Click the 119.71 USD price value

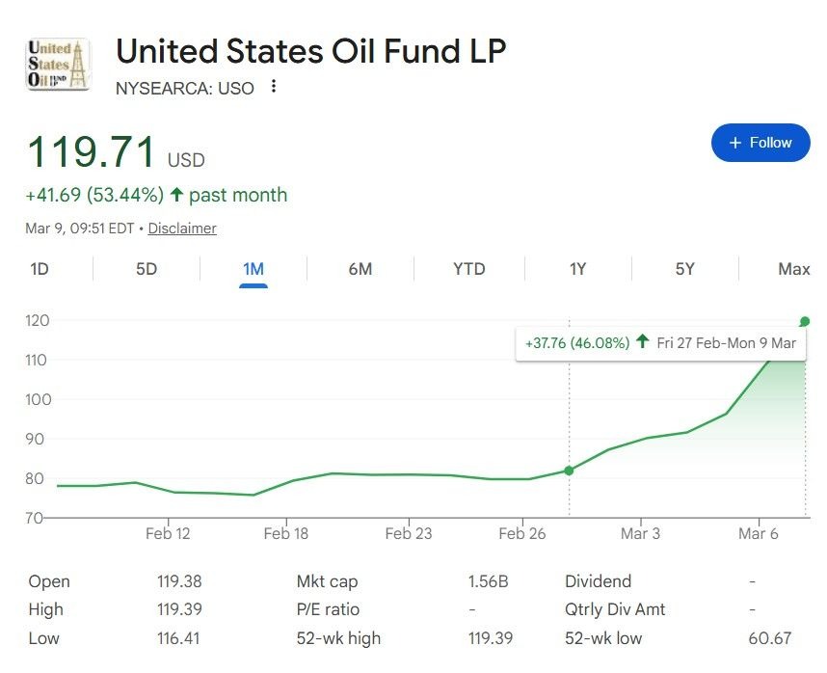click(x=92, y=153)
